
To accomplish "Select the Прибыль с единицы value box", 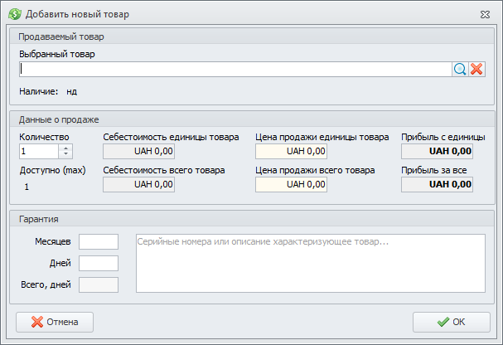I will pyautogui.click(x=438, y=152).
